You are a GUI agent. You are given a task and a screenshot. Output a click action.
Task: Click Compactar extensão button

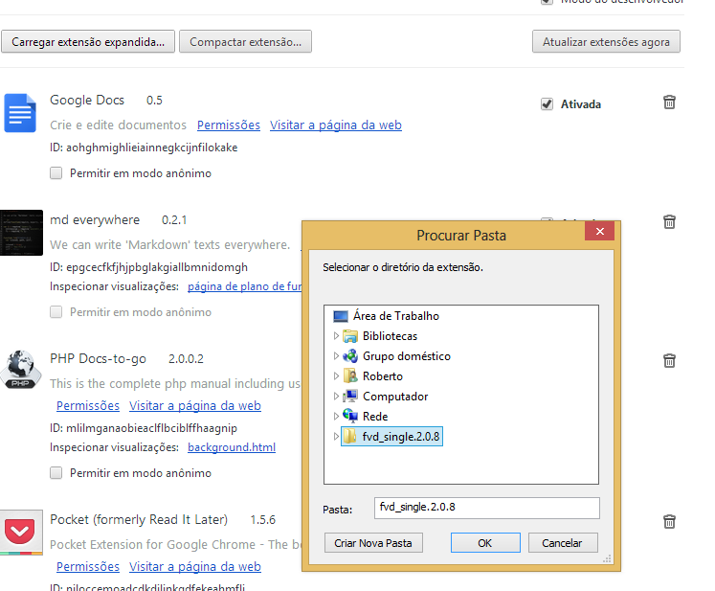[245, 41]
